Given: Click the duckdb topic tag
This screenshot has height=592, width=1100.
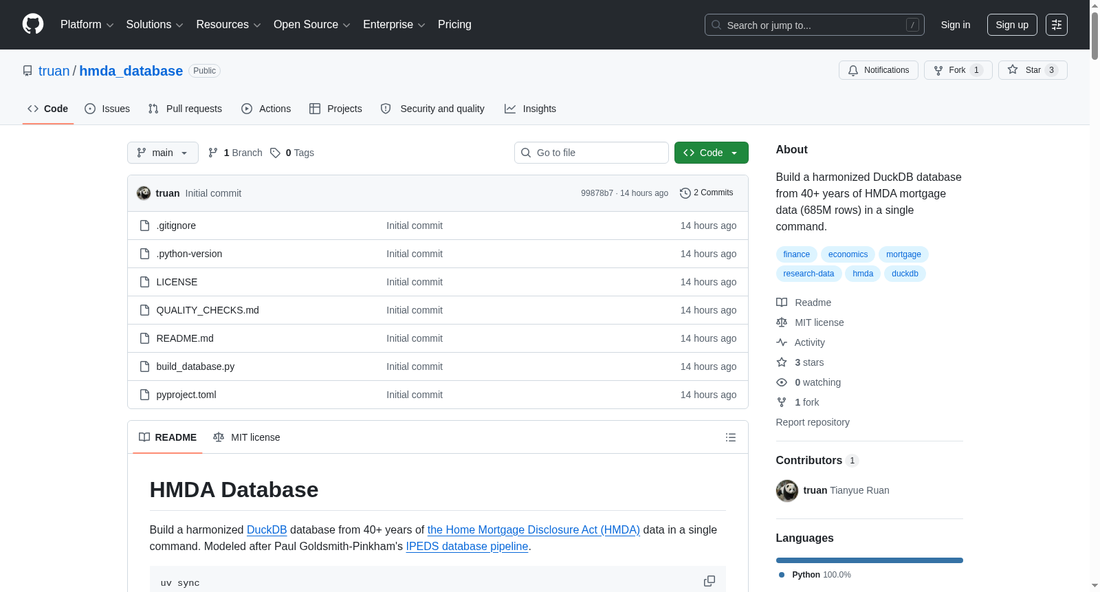Looking at the screenshot, I should coord(905,274).
